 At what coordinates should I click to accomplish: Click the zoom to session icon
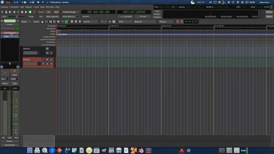tap(80, 22)
